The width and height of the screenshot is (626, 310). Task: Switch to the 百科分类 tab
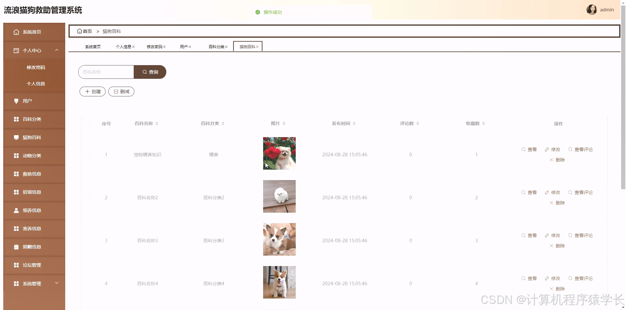[216, 47]
